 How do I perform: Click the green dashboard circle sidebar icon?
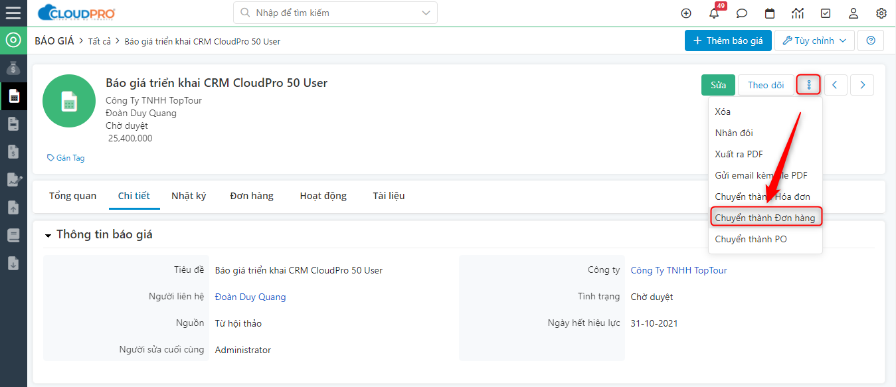click(x=13, y=40)
